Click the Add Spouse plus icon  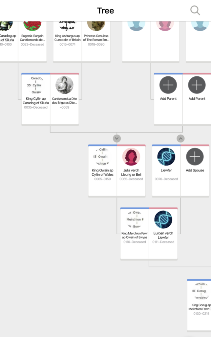click(195, 157)
